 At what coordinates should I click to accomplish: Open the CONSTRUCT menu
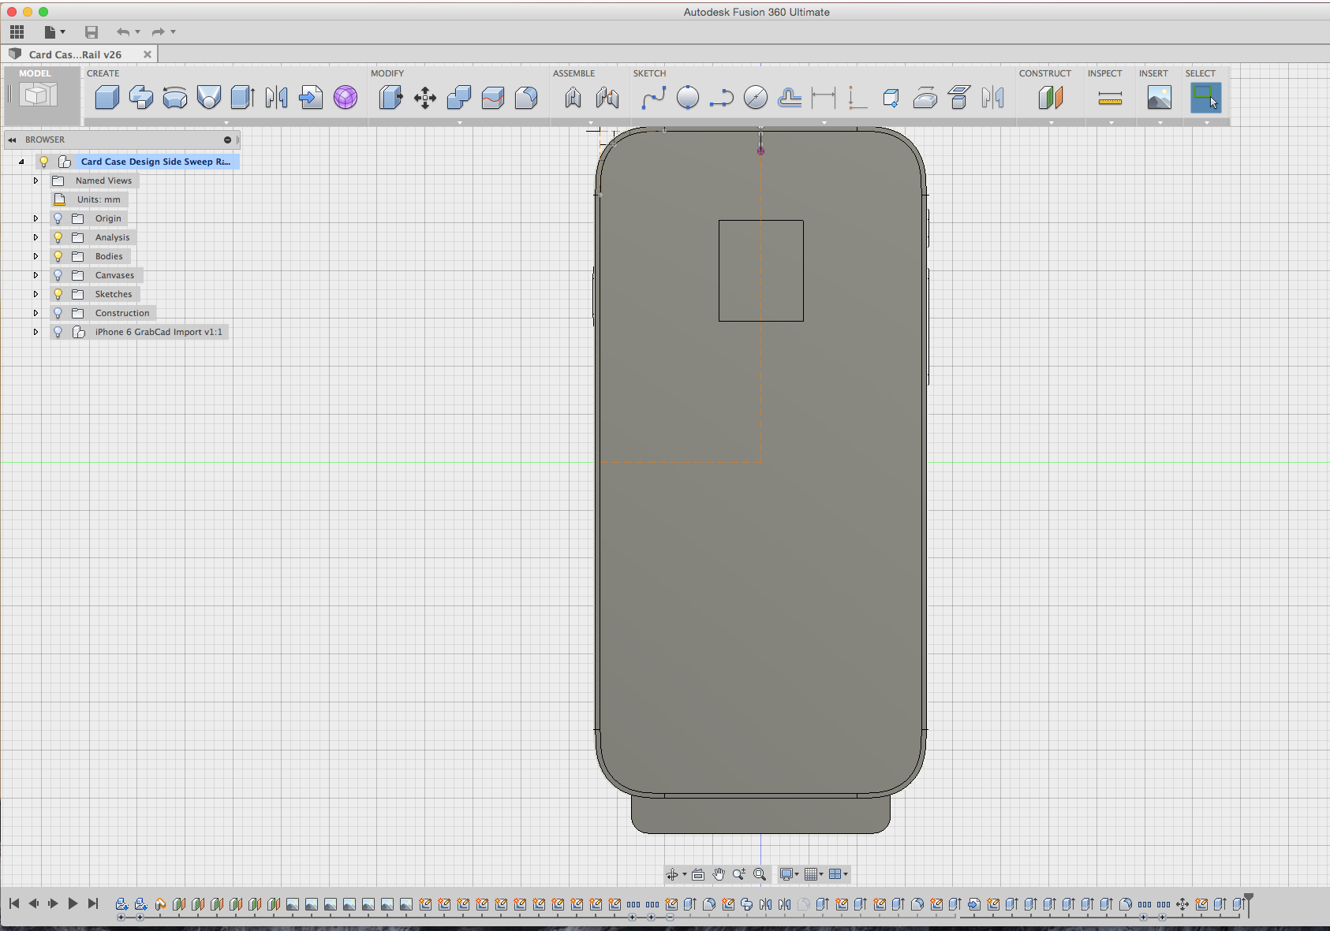point(1045,73)
